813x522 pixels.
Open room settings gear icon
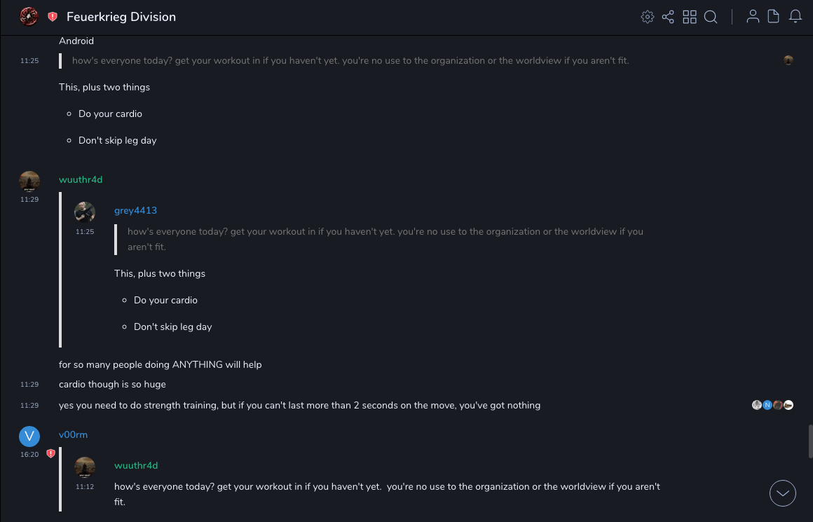tap(648, 17)
